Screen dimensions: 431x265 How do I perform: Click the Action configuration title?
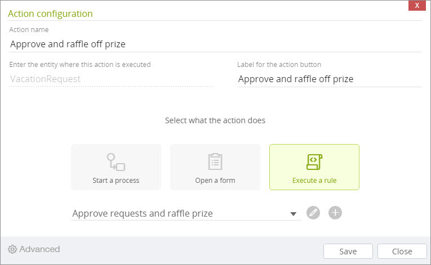[x=50, y=14]
